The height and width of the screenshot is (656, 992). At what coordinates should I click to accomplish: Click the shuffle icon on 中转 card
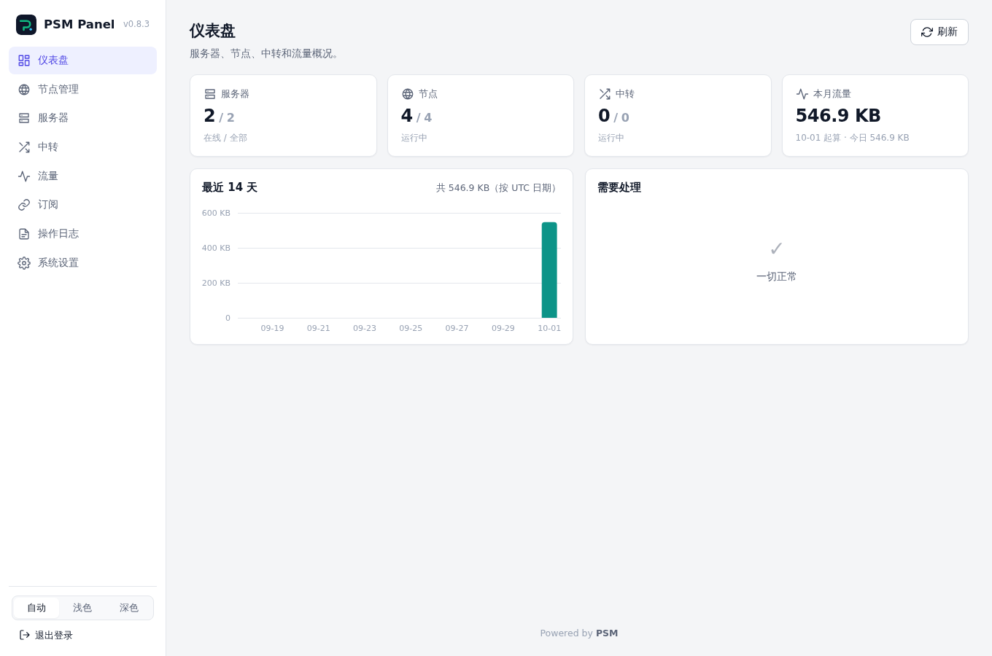(x=605, y=94)
